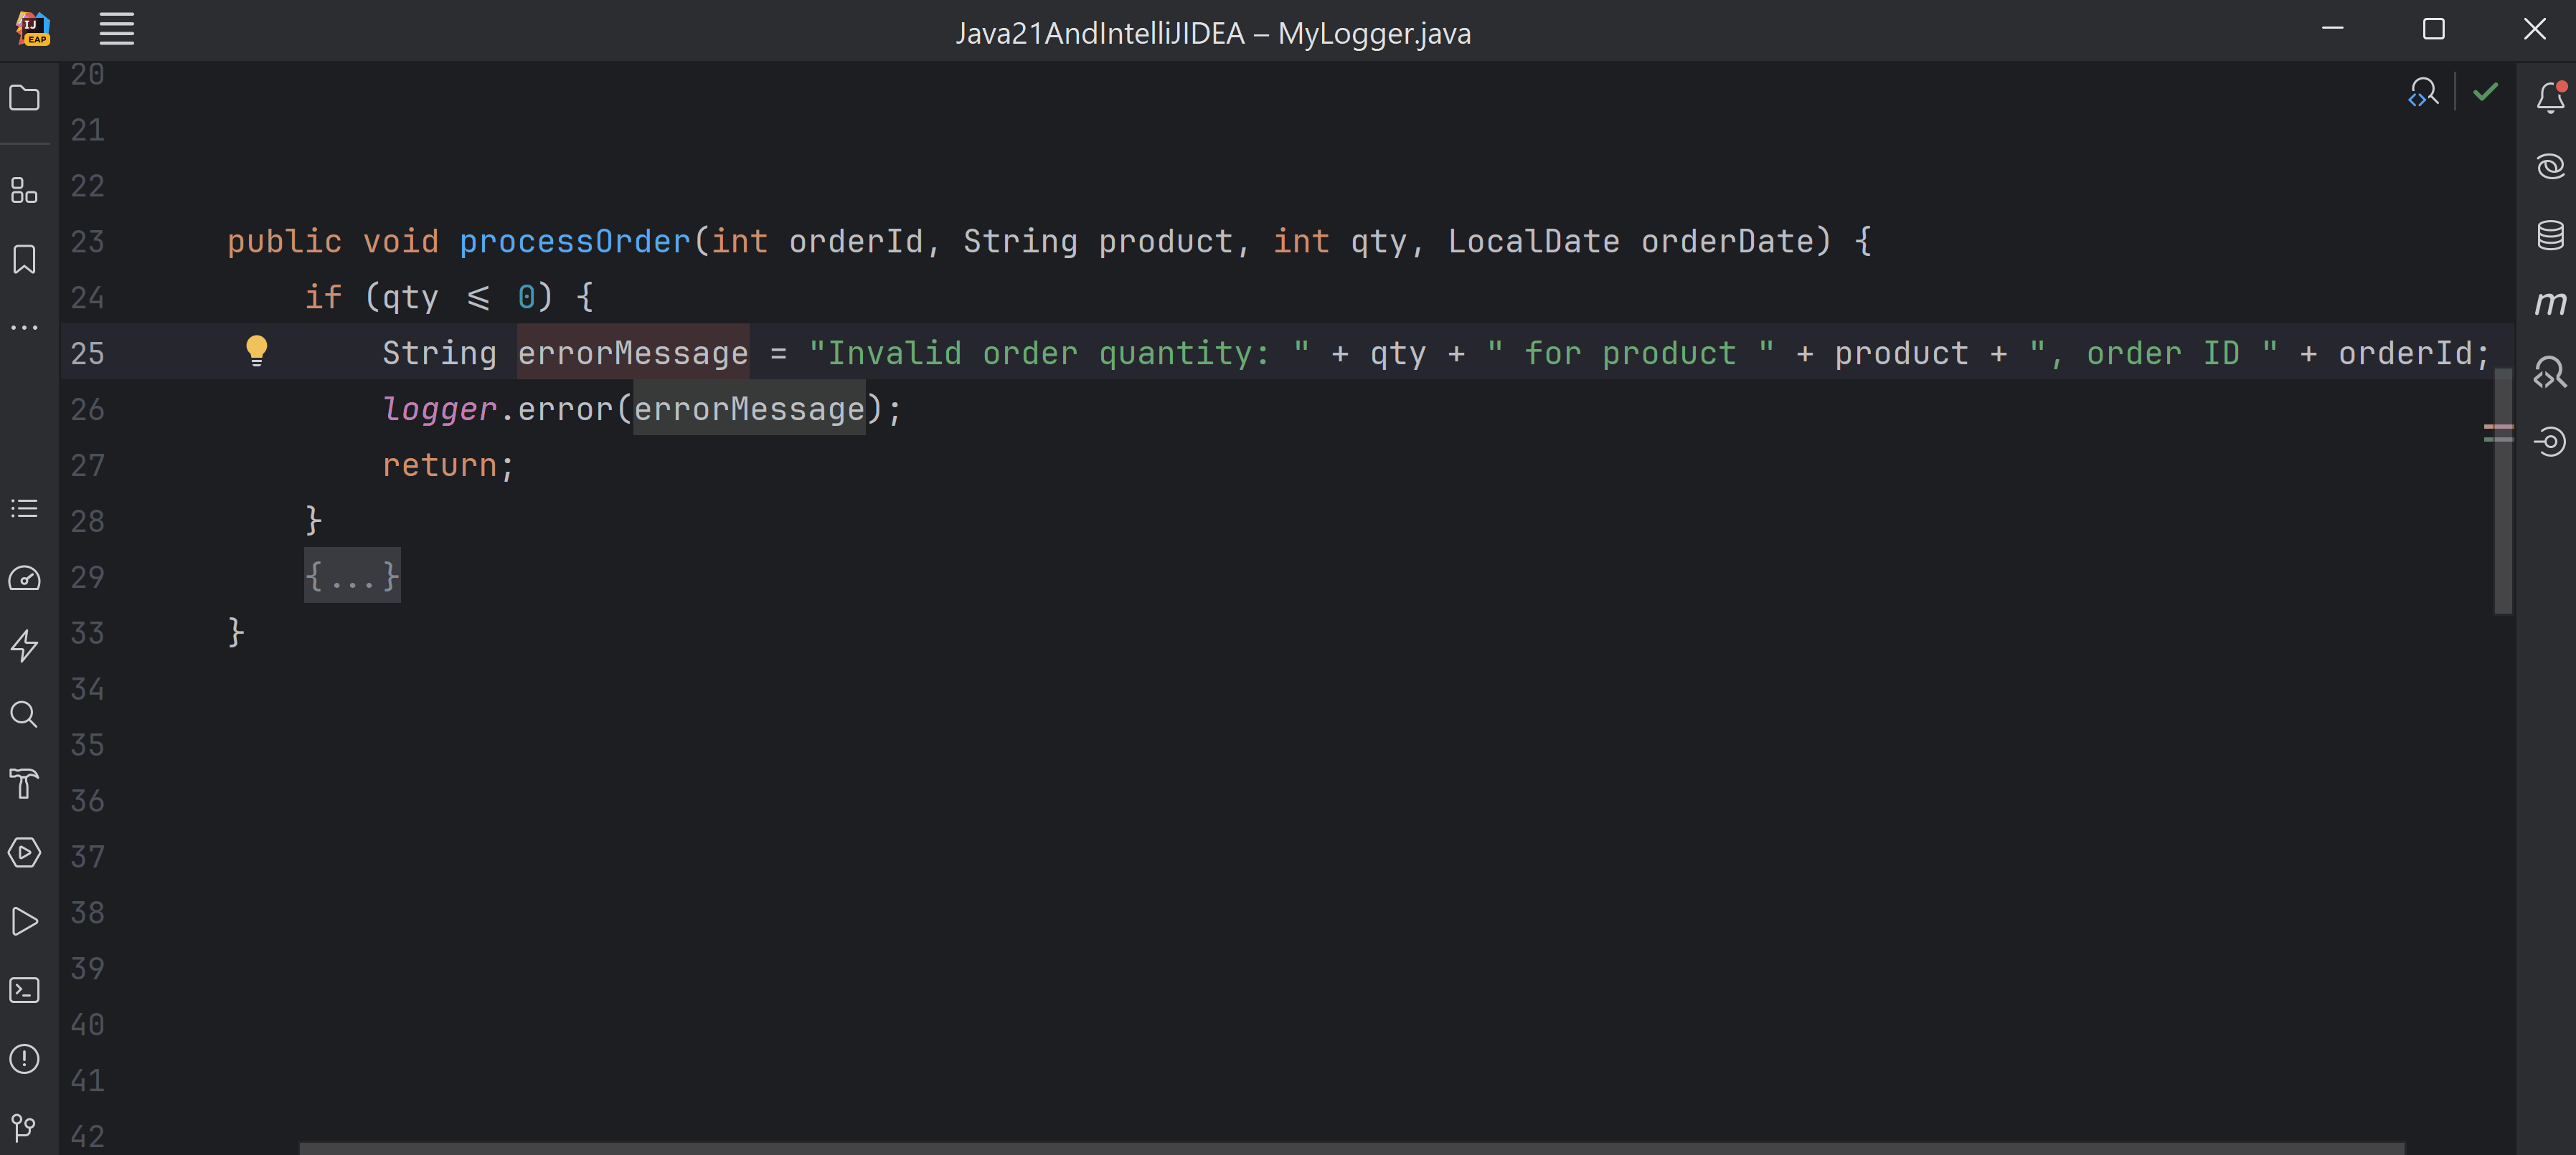Image resolution: width=2576 pixels, height=1155 pixels.
Task: Click errorMessage argument in logger.error call
Action: point(749,409)
